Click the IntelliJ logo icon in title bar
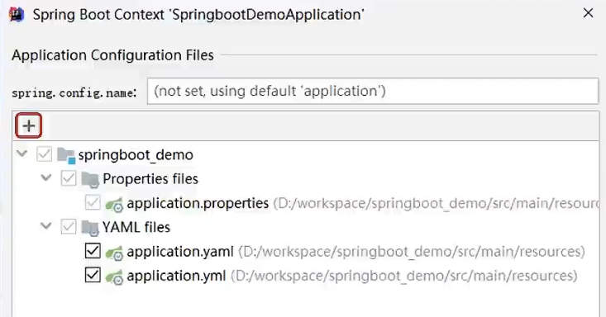Image resolution: width=606 pixels, height=317 pixels. click(x=17, y=15)
